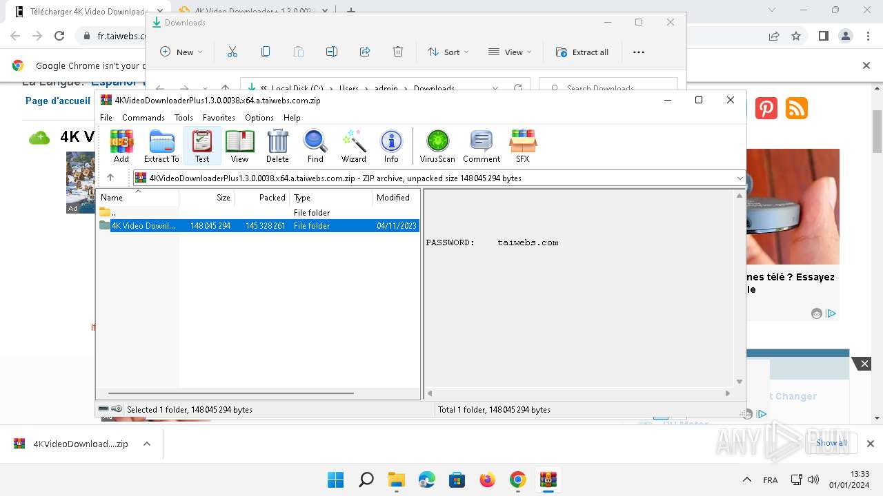Open the Options menu
The height and width of the screenshot is (496, 883).
(259, 118)
